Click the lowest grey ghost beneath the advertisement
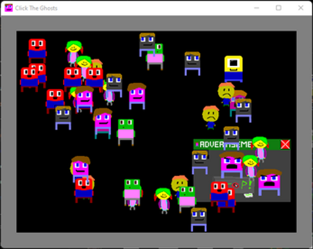Viewport: 313px width, 249px height. coord(199,219)
